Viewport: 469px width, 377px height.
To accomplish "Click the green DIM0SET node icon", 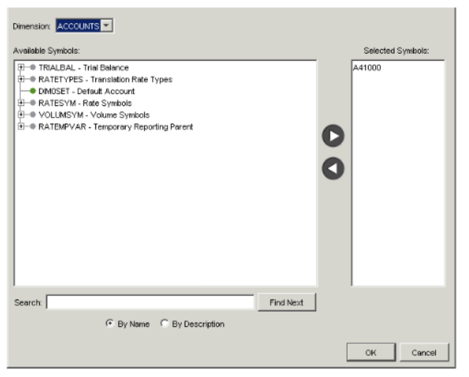I will click(33, 91).
